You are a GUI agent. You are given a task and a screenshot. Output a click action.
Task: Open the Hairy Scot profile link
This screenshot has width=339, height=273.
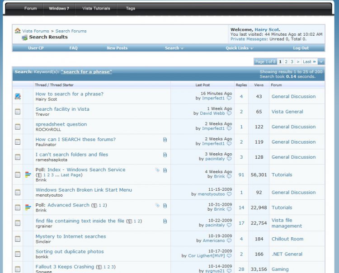coord(267,30)
